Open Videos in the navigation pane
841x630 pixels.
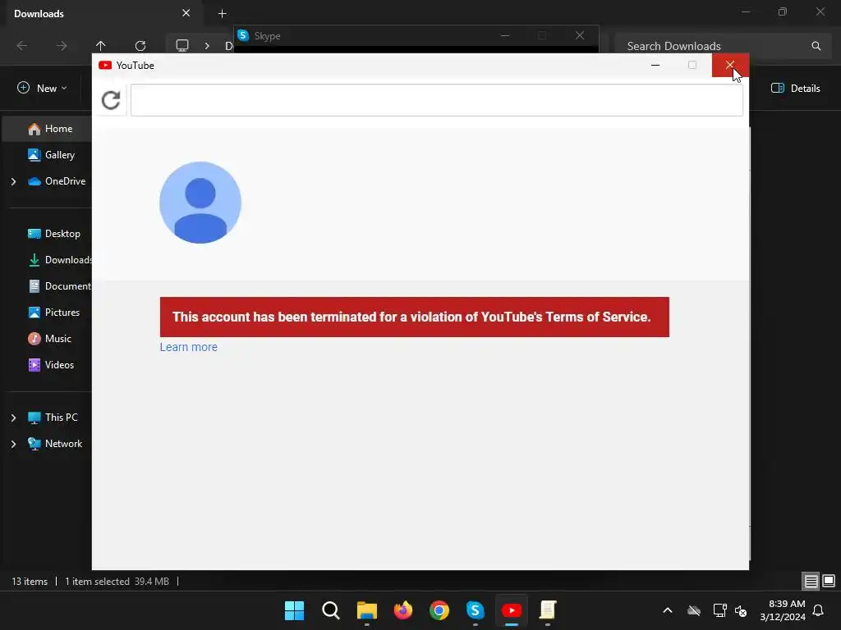click(x=51, y=365)
